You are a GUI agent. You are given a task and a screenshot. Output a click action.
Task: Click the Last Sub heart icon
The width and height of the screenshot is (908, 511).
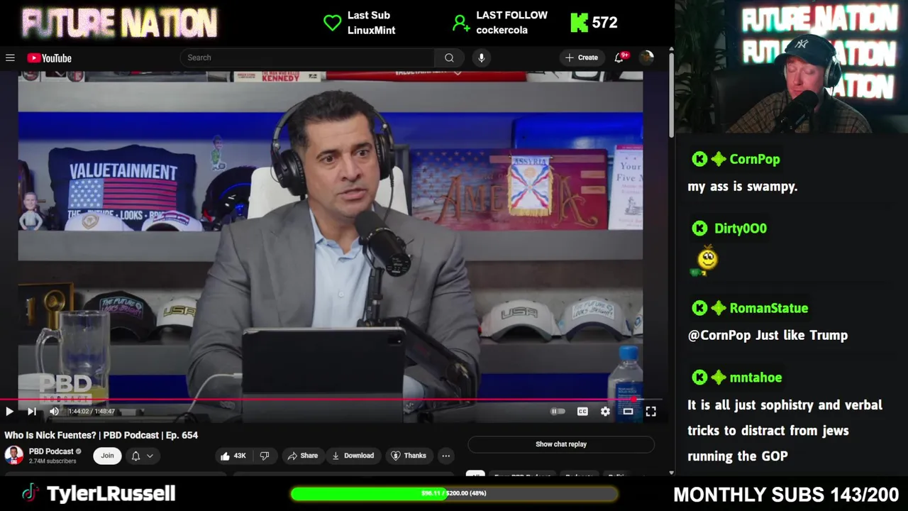332,23
